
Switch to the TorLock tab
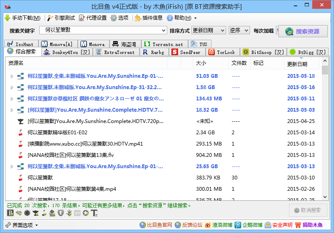click(223, 52)
